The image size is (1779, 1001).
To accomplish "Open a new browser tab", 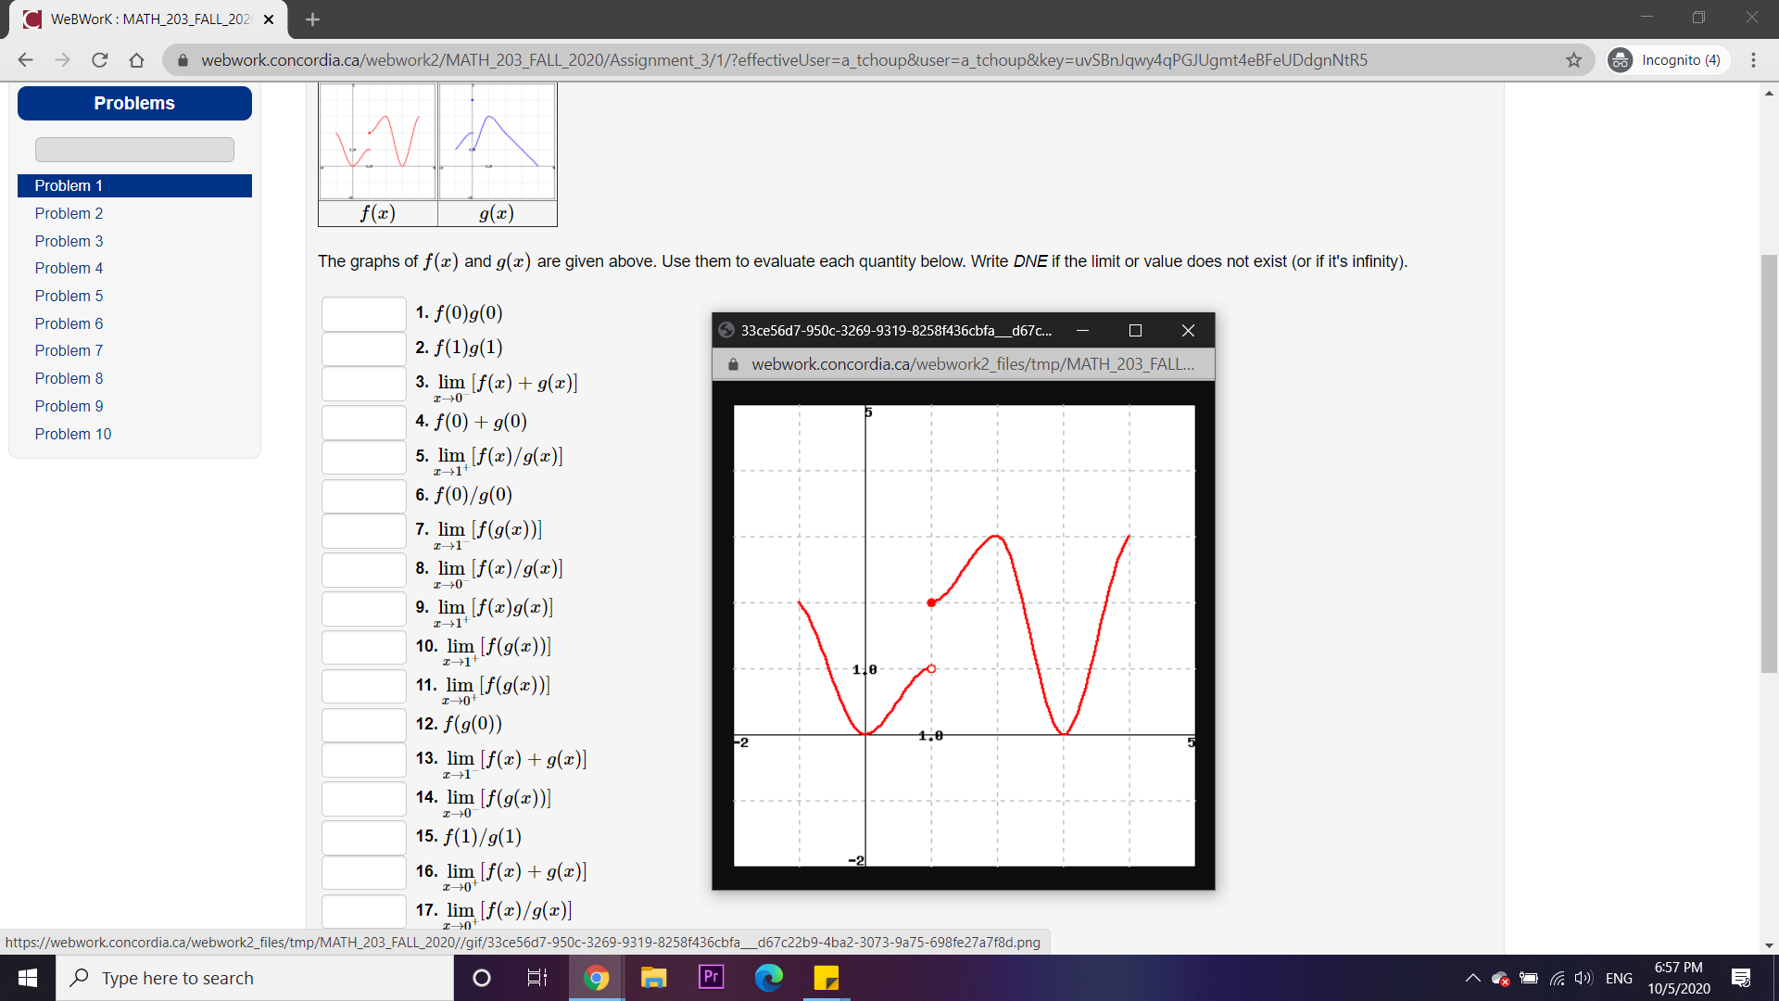I will (x=312, y=19).
